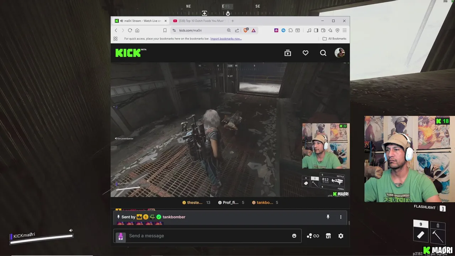Open chat settings gear
The image size is (455, 256).
pyautogui.click(x=341, y=236)
